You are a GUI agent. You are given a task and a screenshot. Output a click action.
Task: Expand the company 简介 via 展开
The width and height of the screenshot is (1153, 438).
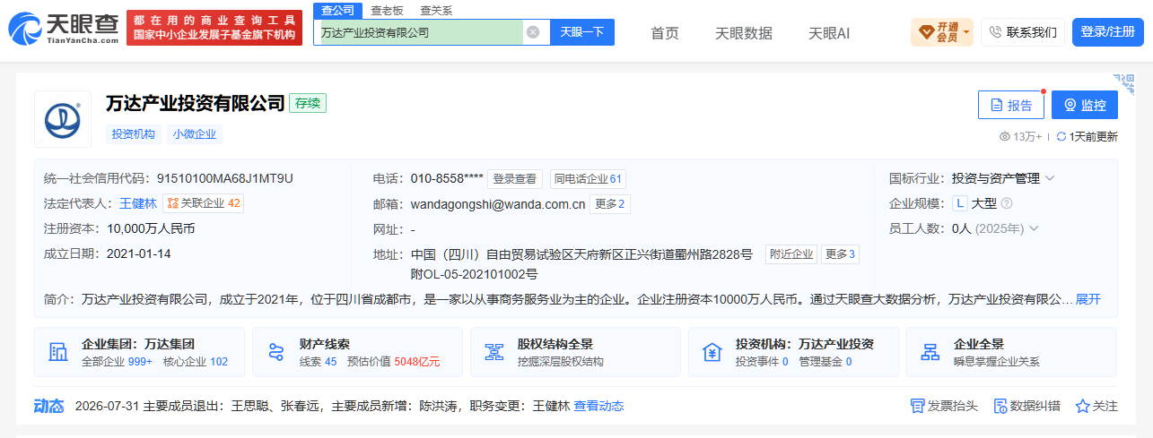tap(1087, 299)
